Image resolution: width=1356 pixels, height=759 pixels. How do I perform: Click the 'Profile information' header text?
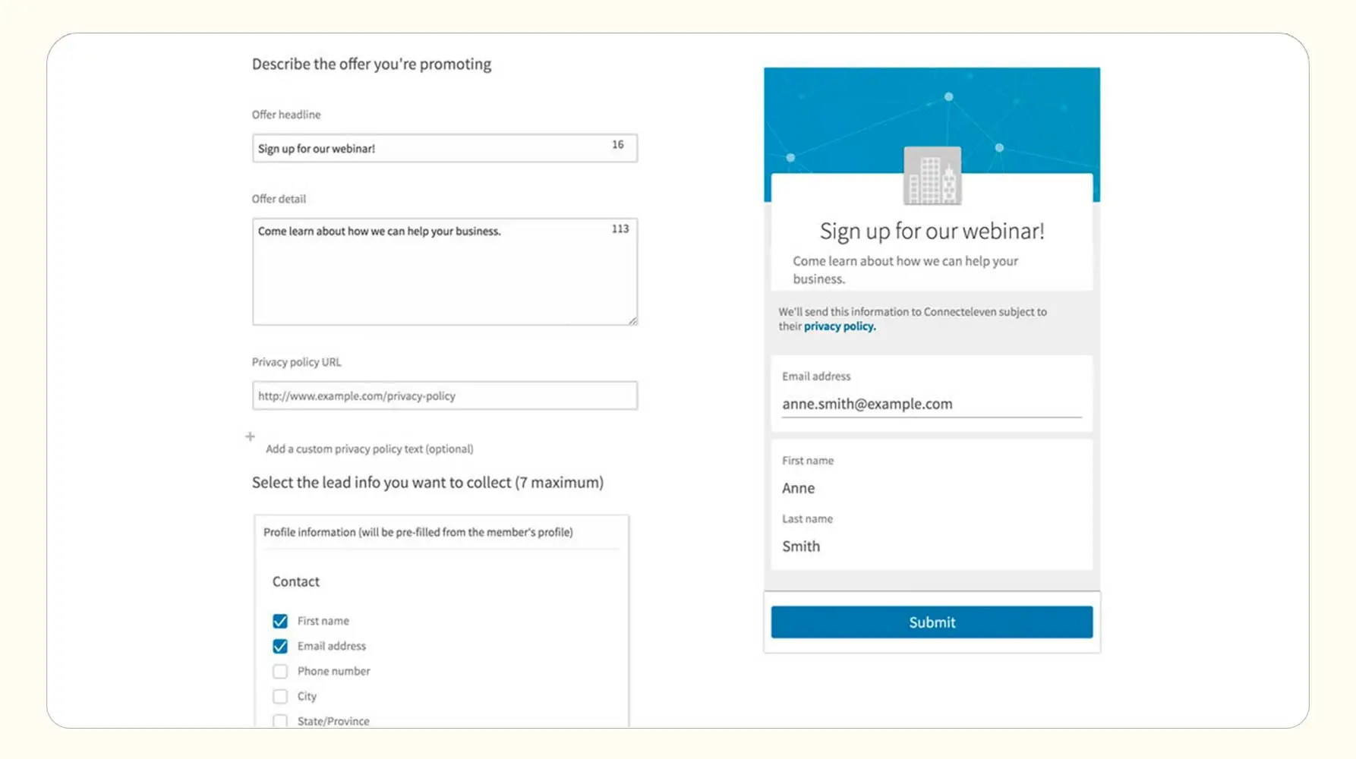point(418,532)
